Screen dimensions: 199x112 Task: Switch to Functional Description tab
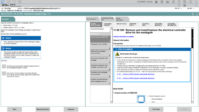107,19
